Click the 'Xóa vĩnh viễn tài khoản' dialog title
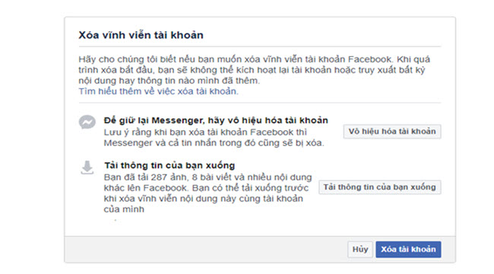494x274 pixels. click(141, 35)
